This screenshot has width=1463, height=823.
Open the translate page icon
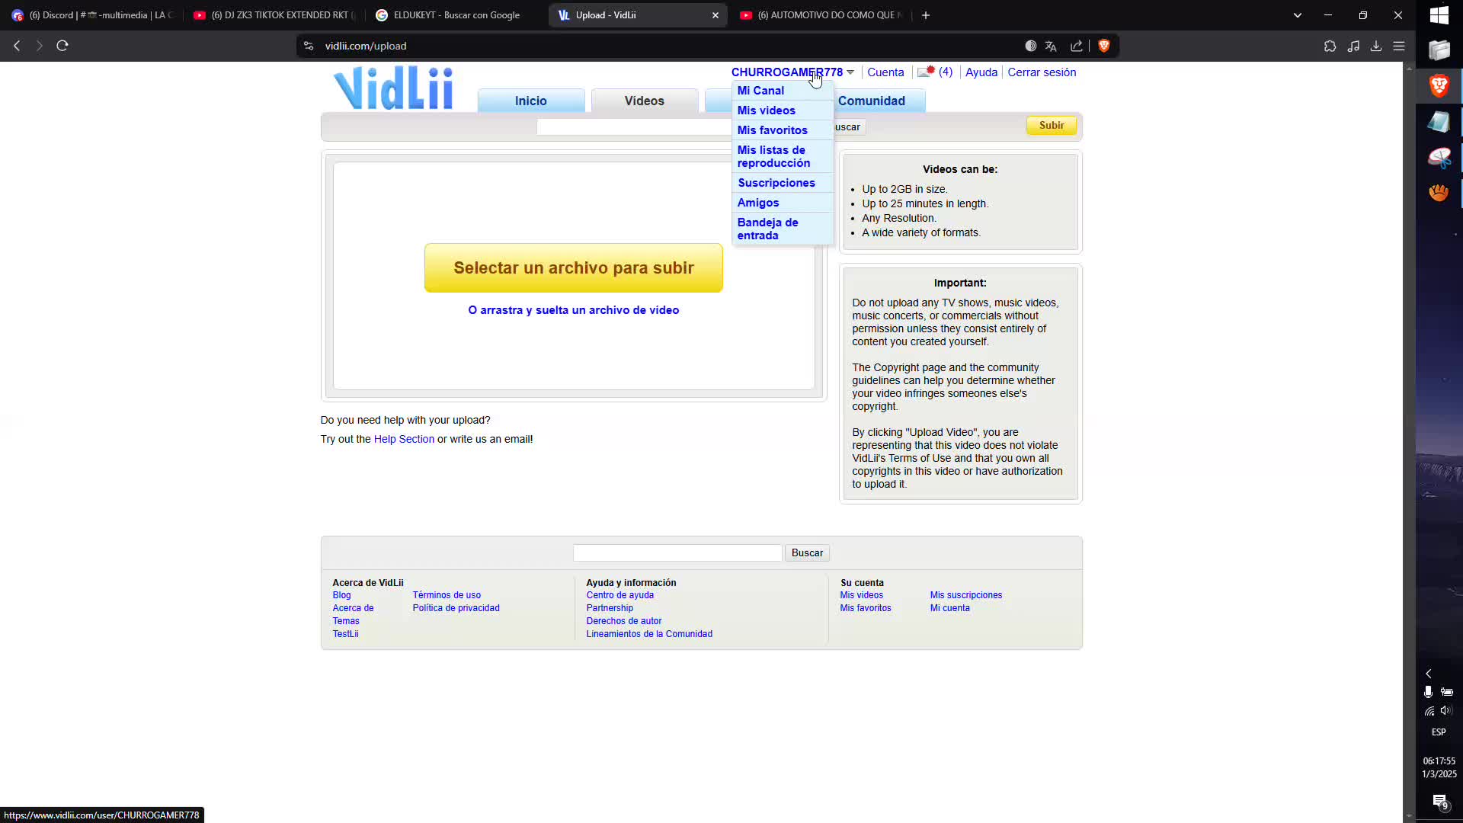pos(1051,46)
